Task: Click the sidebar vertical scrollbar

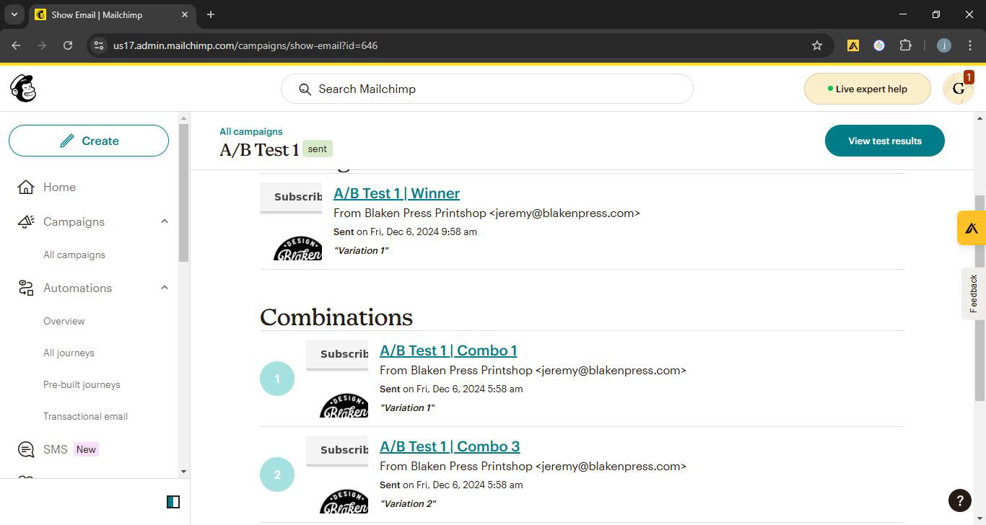Action: click(183, 192)
